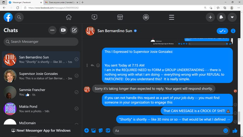
Task: Start a new video room
Action: [x=63, y=30]
